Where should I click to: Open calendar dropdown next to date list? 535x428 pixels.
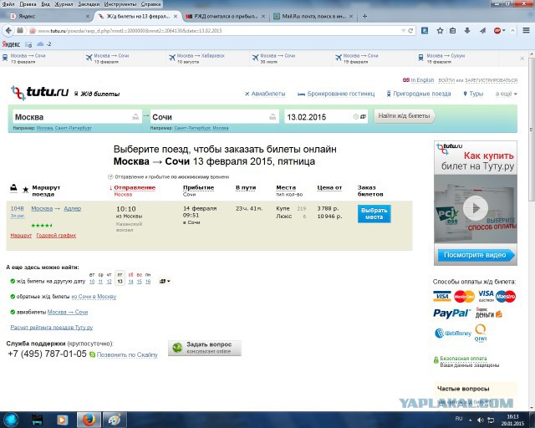[165, 281]
